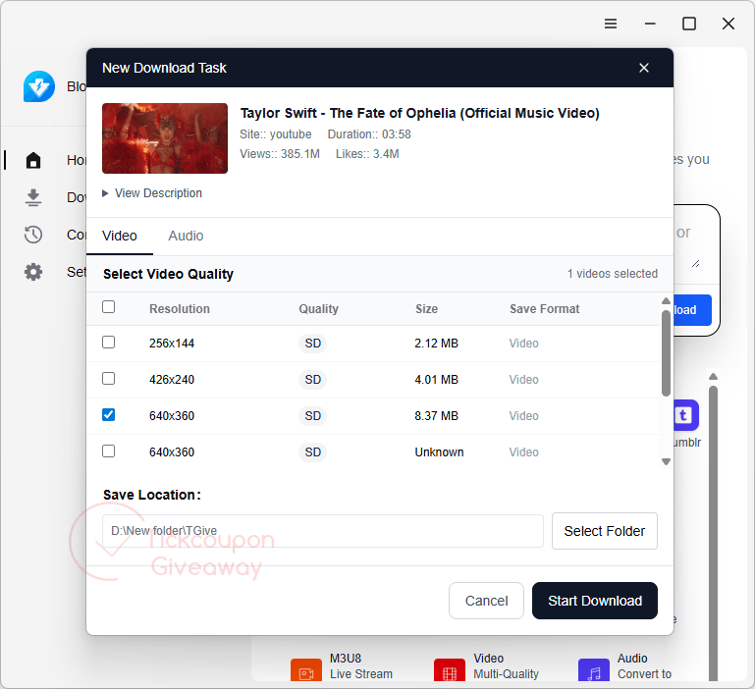The image size is (755, 689).
Task: Switch to the Audio tab
Action: pos(186,236)
